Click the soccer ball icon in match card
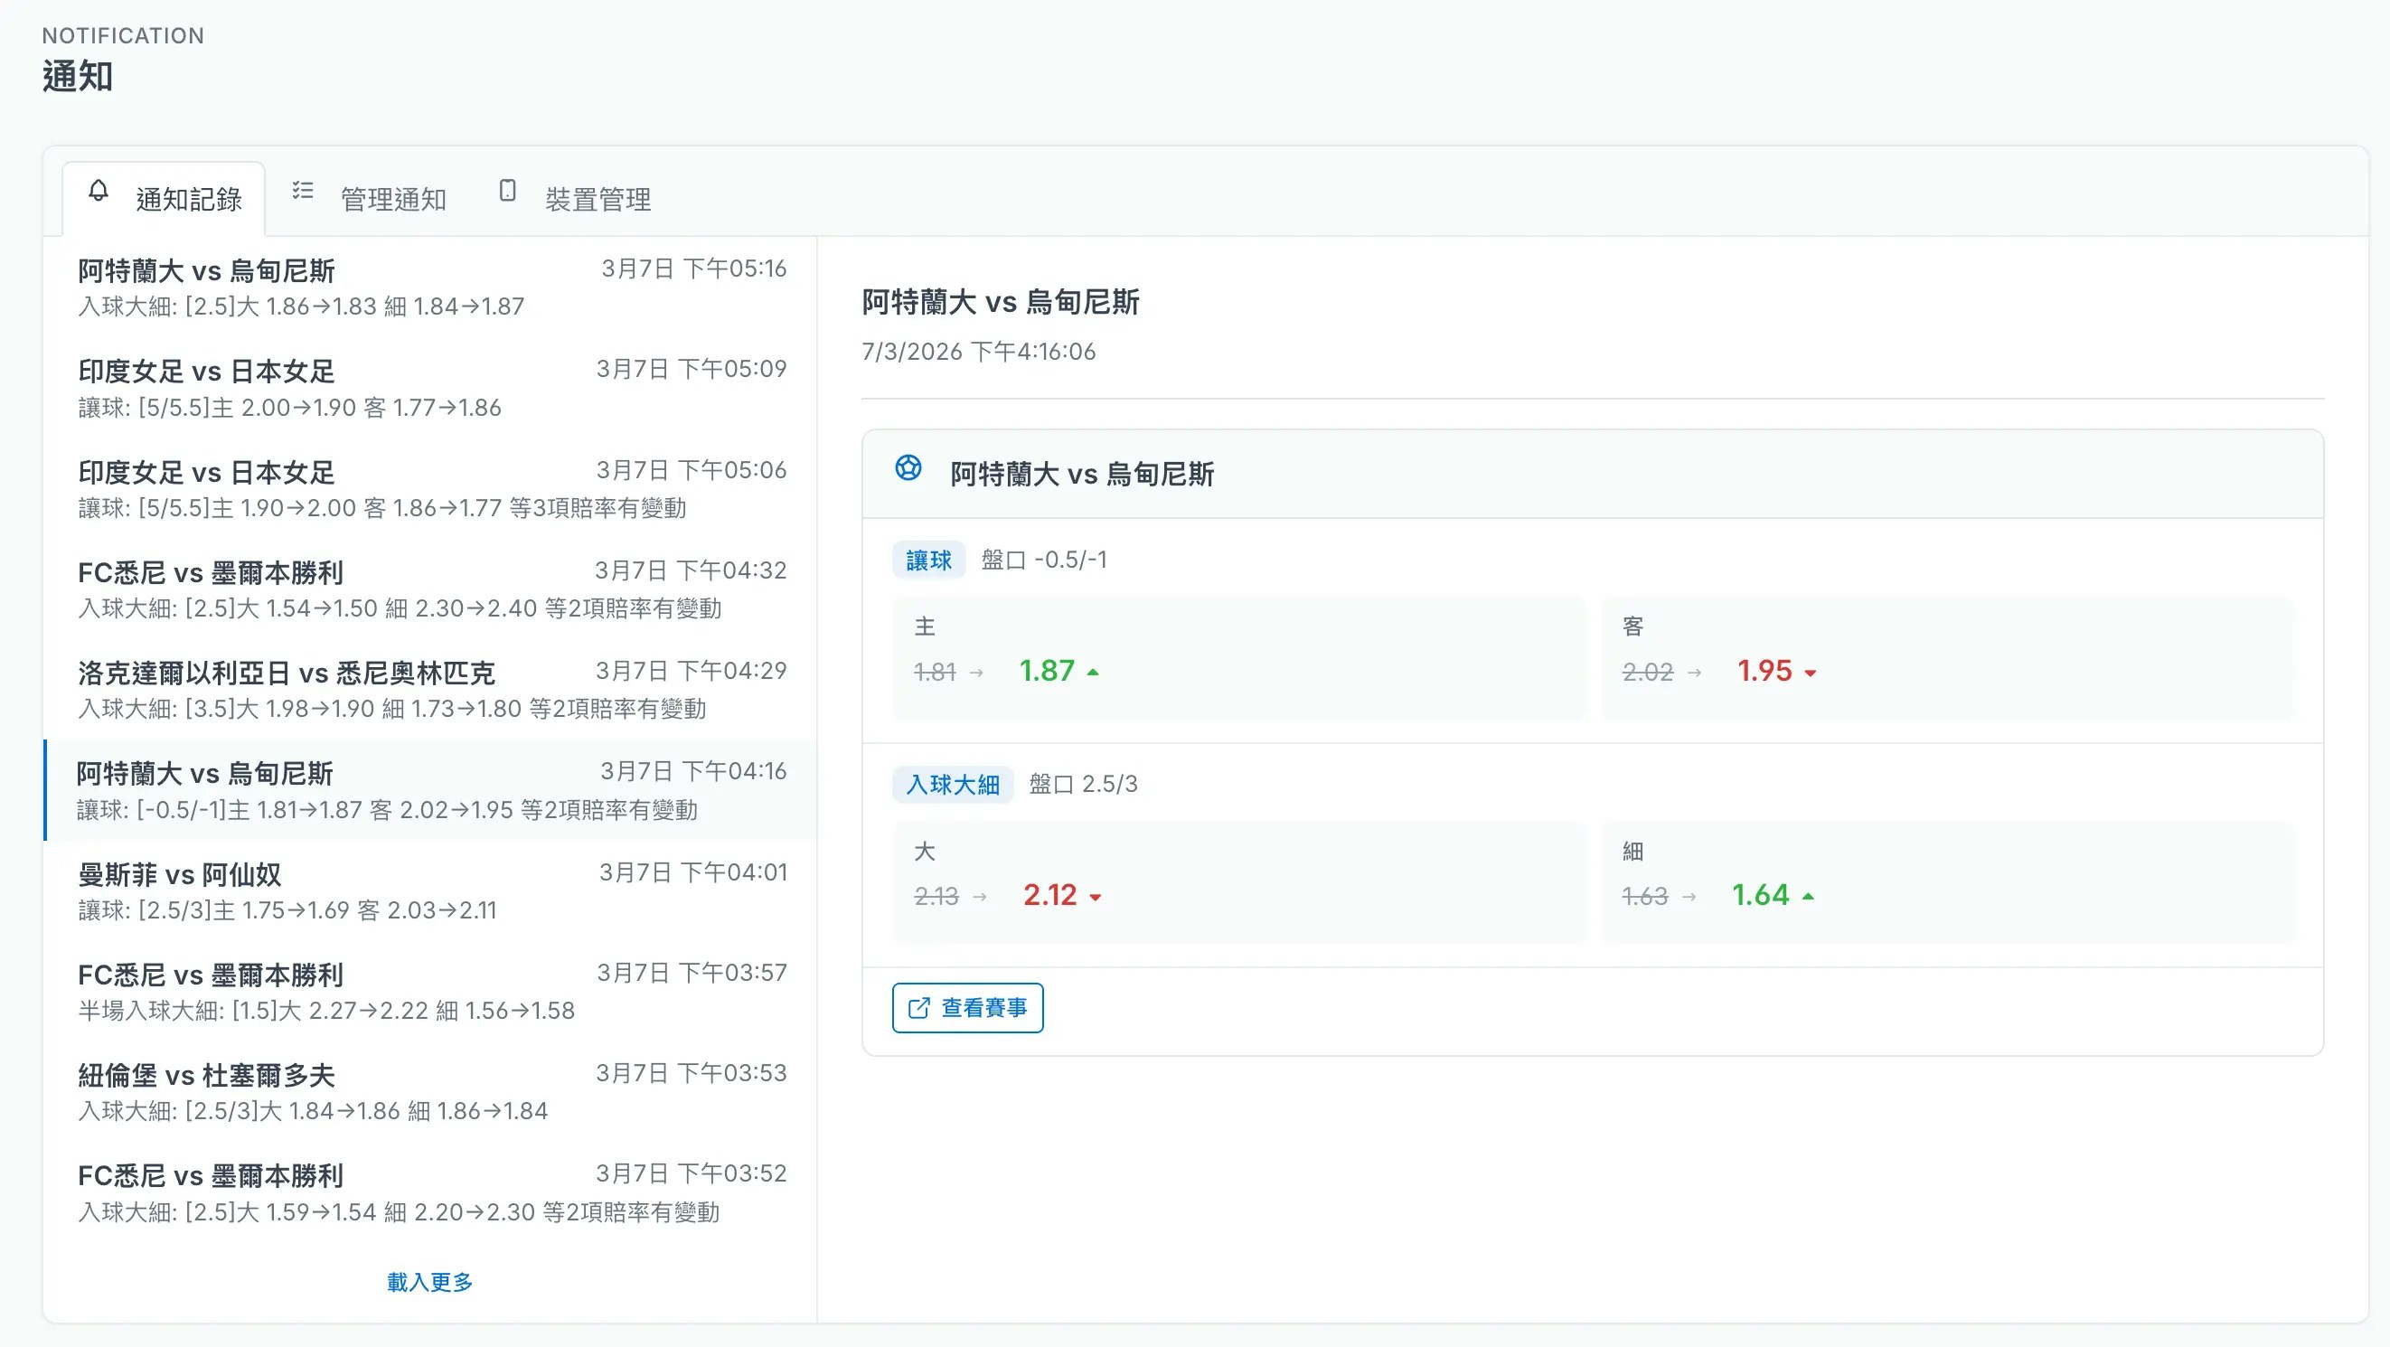 click(908, 468)
